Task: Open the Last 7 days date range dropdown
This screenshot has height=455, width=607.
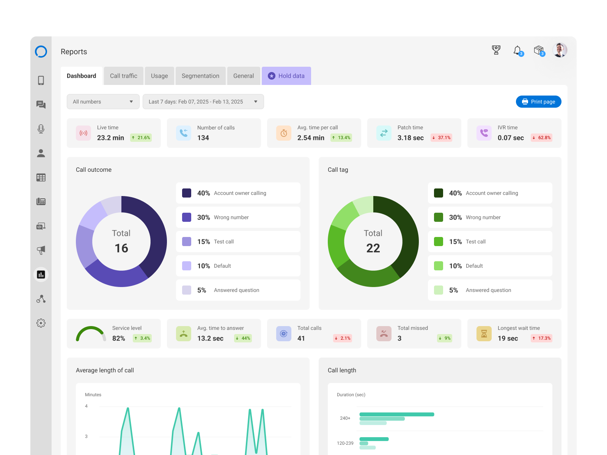Action: coord(203,102)
